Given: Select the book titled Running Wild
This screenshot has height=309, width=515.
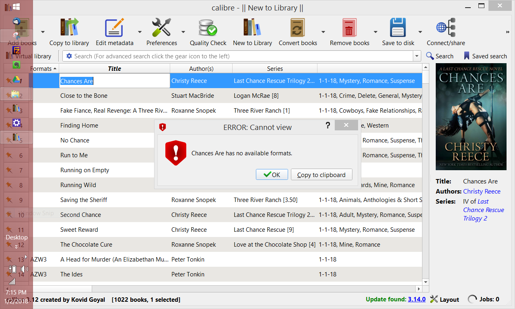Looking at the screenshot, I should coord(78,185).
